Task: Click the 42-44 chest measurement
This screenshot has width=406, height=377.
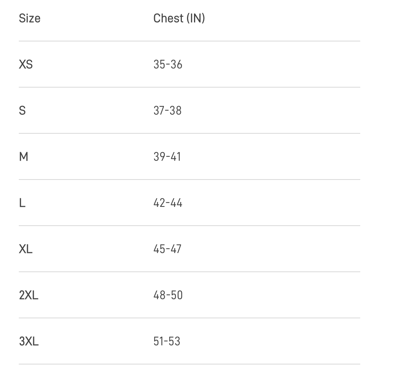Action: (x=168, y=203)
